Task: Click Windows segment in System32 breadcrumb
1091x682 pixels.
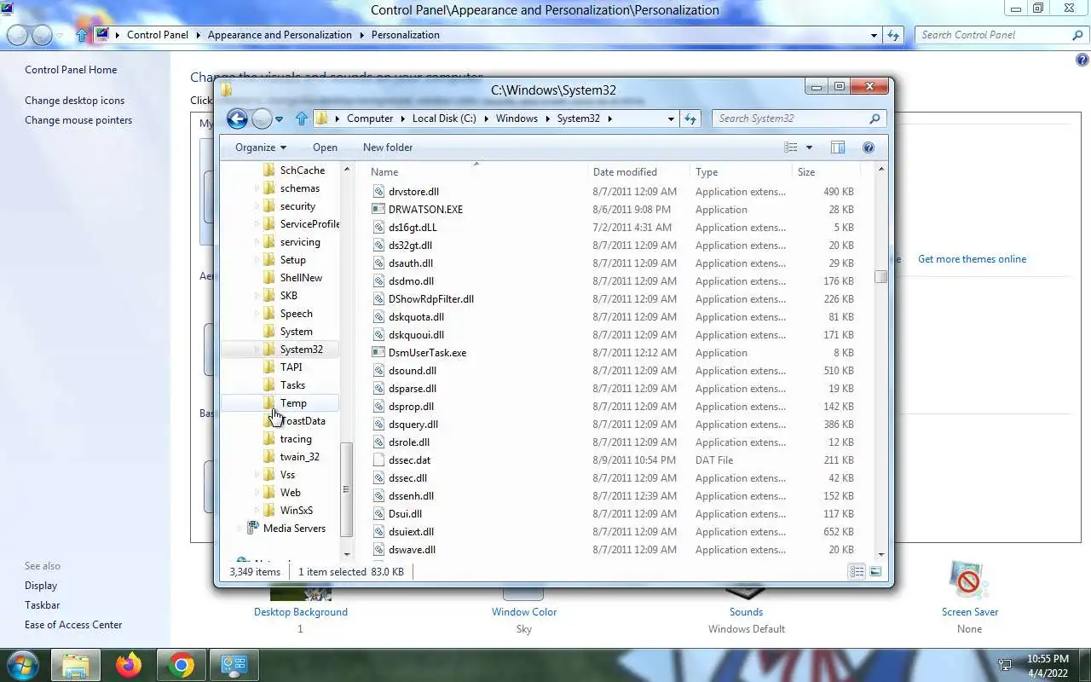Action: 517,118
